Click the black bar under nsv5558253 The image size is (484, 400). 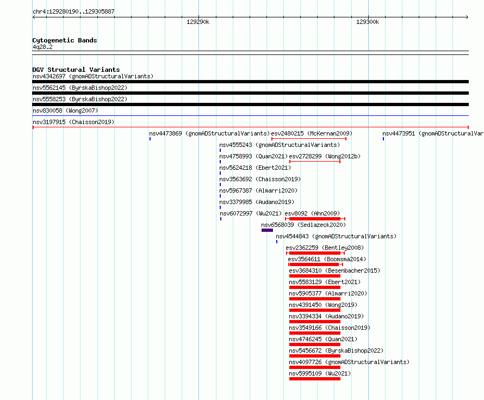click(250, 104)
